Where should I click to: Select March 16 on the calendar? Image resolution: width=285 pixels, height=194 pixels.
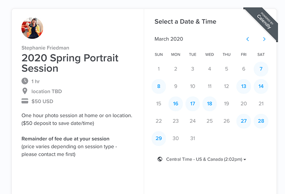coord(176,104)
